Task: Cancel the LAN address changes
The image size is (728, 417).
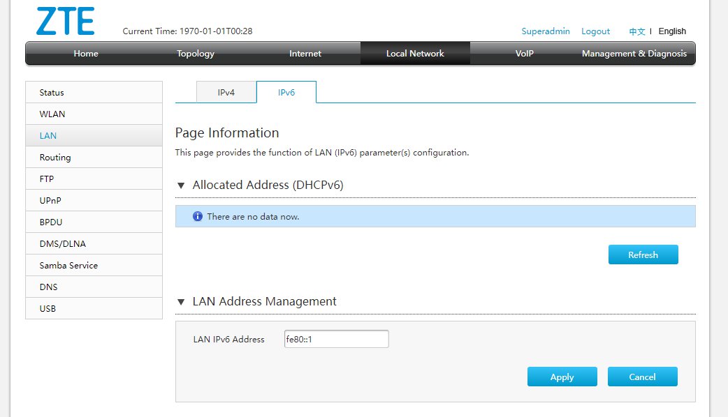Action: (642, 377)
